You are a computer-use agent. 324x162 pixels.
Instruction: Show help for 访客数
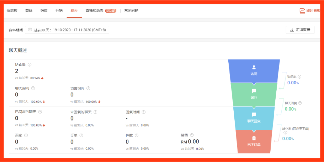[x=29, y=65]
